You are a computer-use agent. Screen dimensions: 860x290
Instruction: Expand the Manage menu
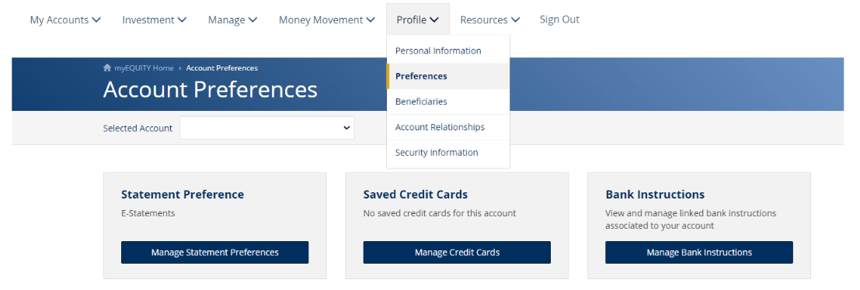232,19
